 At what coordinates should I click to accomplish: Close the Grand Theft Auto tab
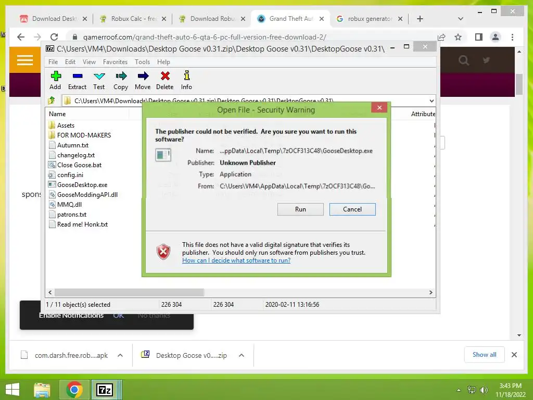click(322, 19)
